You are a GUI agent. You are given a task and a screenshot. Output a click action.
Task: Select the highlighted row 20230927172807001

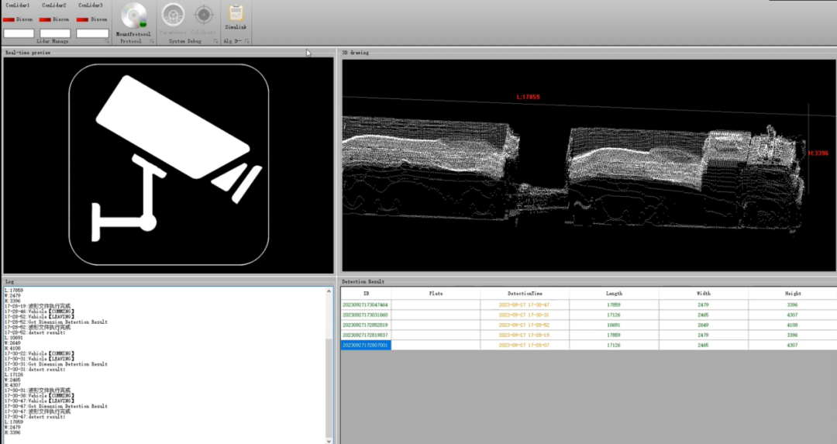click(x=366, y=345)
